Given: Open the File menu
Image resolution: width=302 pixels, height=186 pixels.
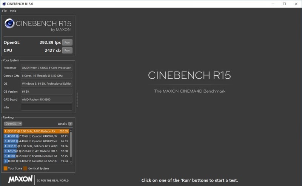Looking at the screenshot, I should [x=4, y=11].
